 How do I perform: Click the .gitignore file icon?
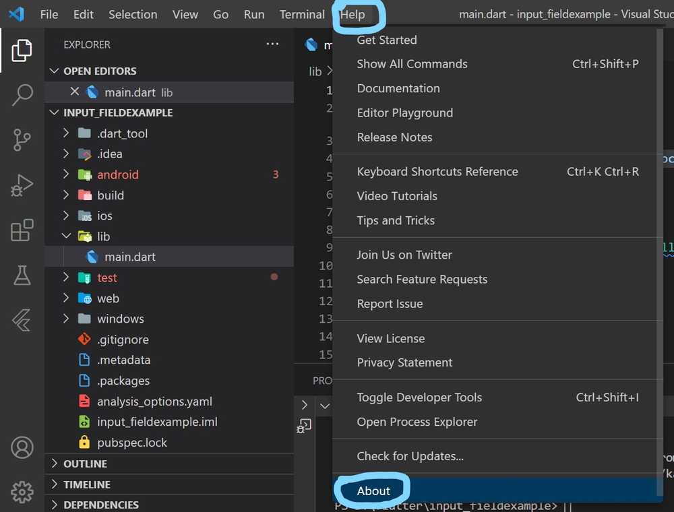84,339
